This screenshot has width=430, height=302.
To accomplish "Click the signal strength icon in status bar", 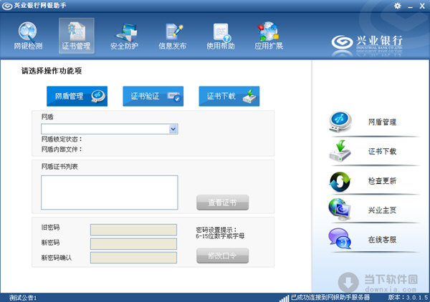I will pos(284,298).
